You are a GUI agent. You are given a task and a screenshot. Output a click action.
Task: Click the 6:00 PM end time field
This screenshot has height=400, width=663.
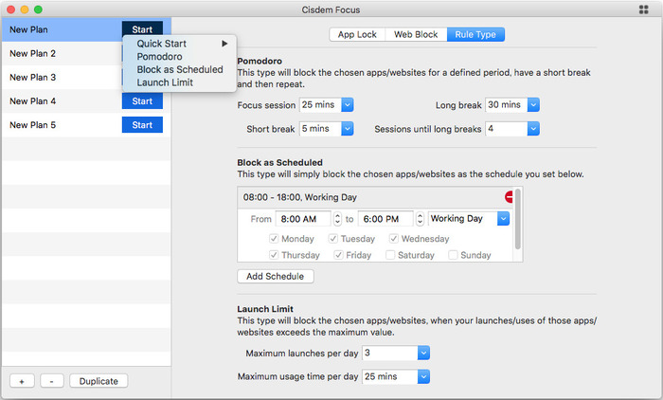(x=385, y=219)
